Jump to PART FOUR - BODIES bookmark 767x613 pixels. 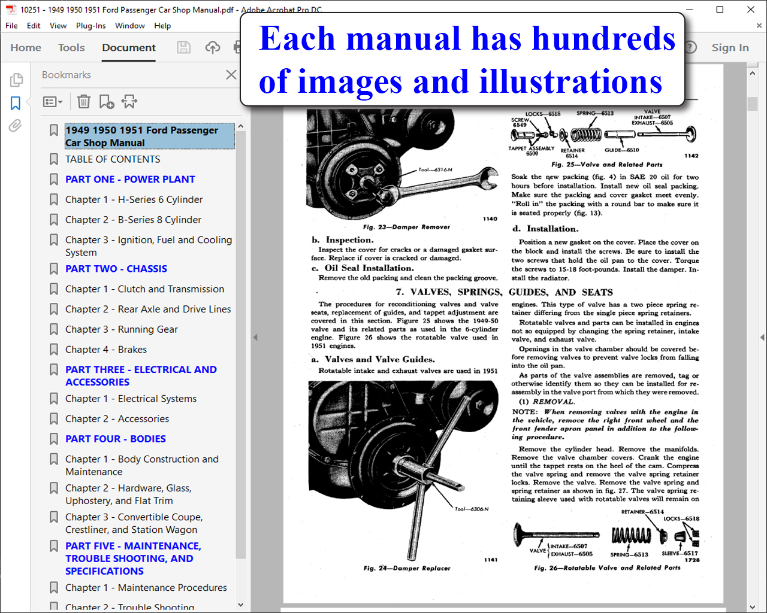(x=116, y=439)
